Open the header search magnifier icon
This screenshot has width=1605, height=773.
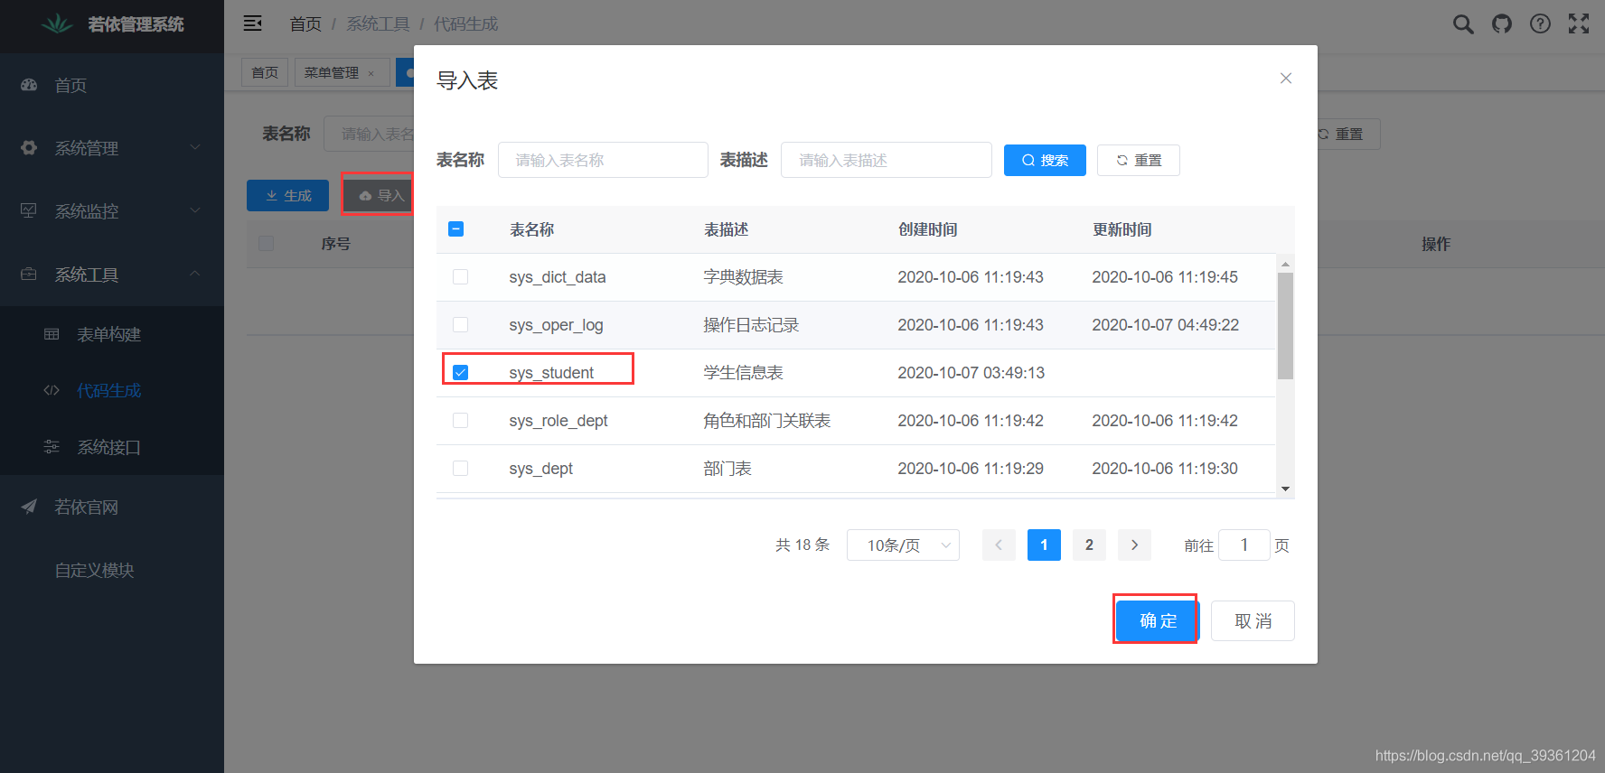(x=1463, y=24)
